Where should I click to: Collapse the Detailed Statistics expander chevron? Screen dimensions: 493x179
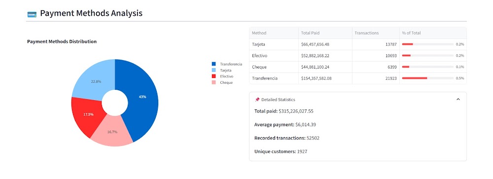pyautogui.click(x=458, y=100)
